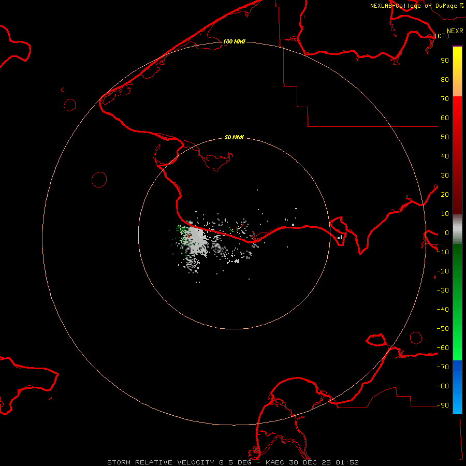
Task: Pick the red segment of color bar
Action: [x=457, y=155]
